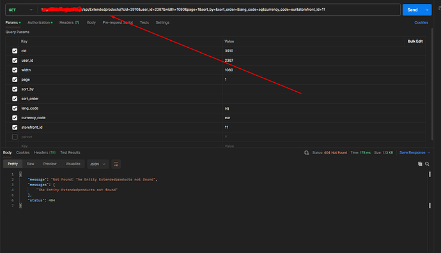Screen dimensions: 441x253
Task: Open the Pre-request Script tab
Action: (118, 22)
